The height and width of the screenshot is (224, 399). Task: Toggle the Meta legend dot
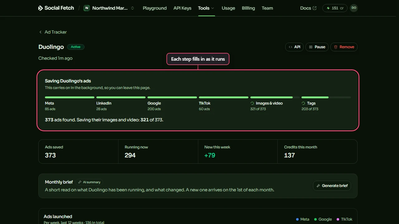(x=297, y=219)
